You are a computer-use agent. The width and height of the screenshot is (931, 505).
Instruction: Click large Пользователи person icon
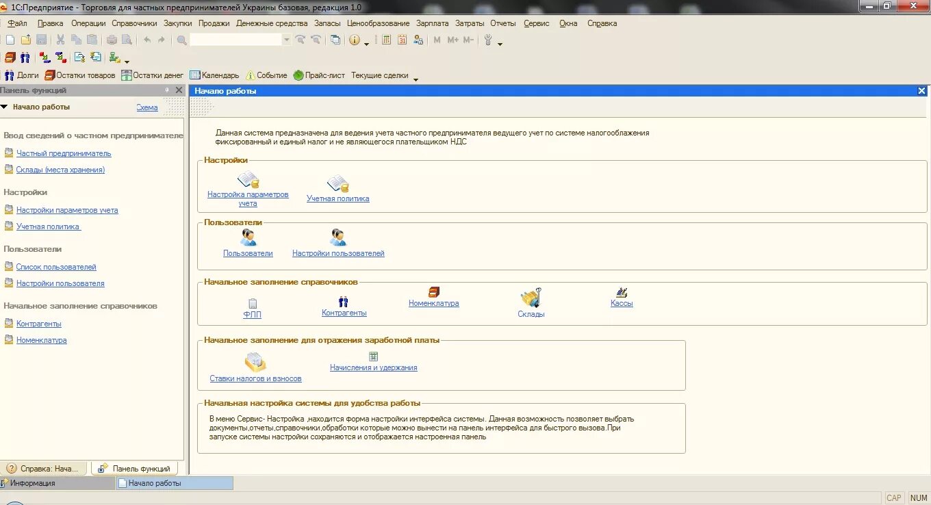pos(248,237)
